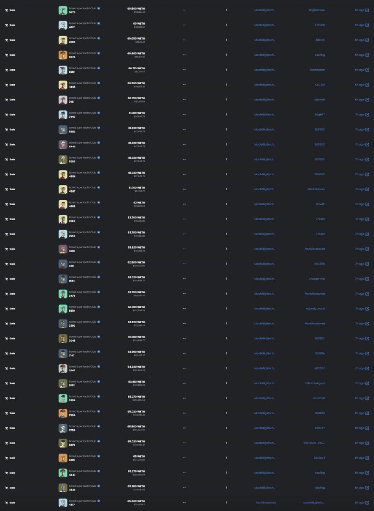
Task: Click the Sale cart icon for ape 9074
Action: click(6, 55)
